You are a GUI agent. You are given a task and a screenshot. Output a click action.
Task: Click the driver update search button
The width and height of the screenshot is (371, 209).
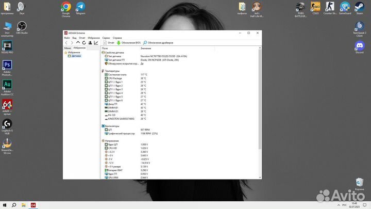click(x=146, y=43)
